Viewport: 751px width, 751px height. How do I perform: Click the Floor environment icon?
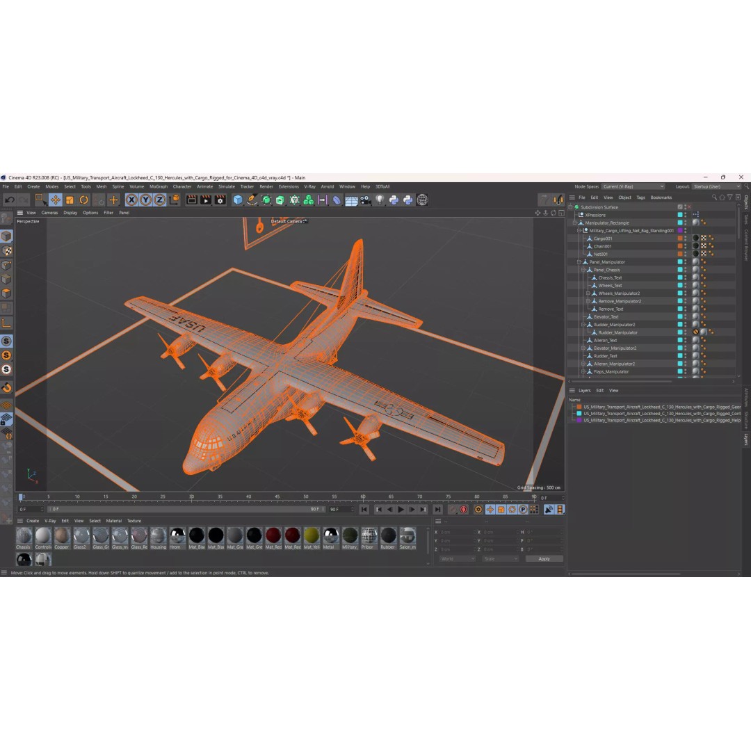tap(351, 200)
